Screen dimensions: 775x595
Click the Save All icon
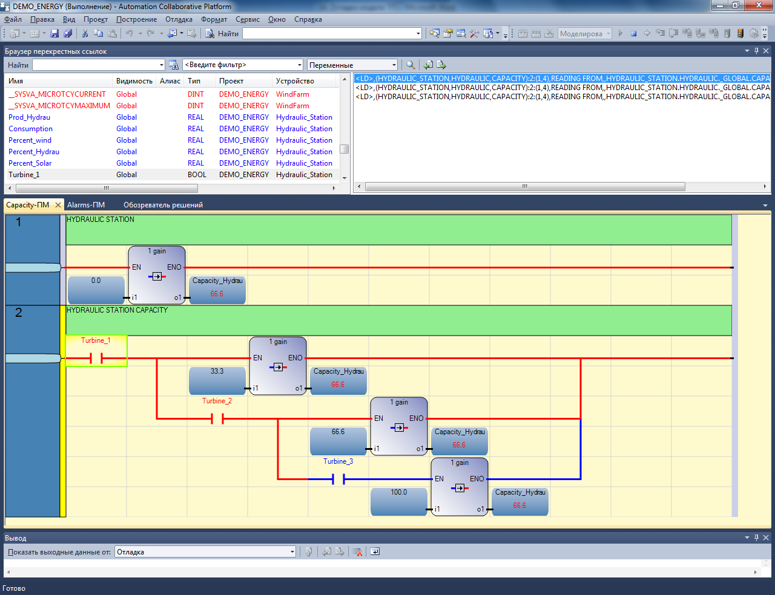pyautogui.click(x=68, y=33)
